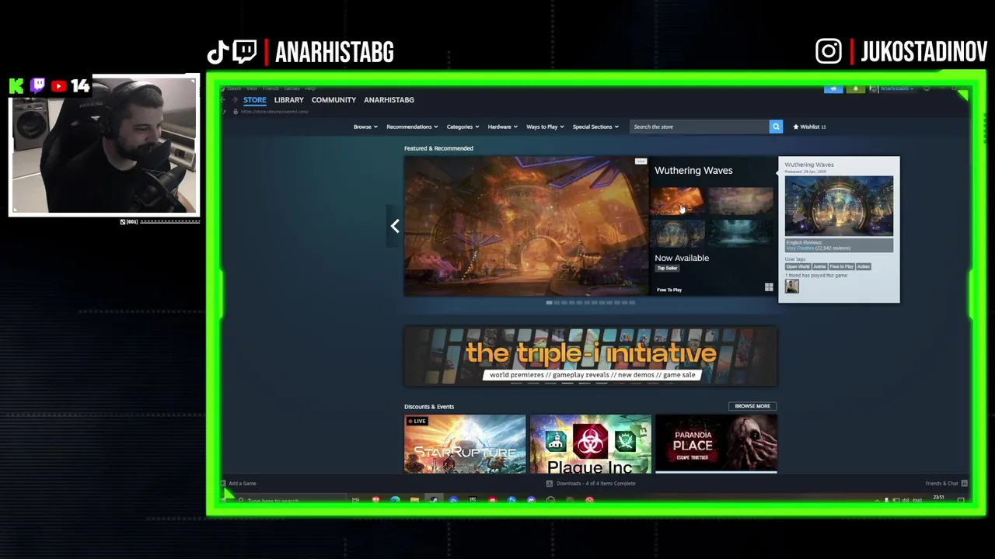Click the Wishlist star link

pos(809,127)
